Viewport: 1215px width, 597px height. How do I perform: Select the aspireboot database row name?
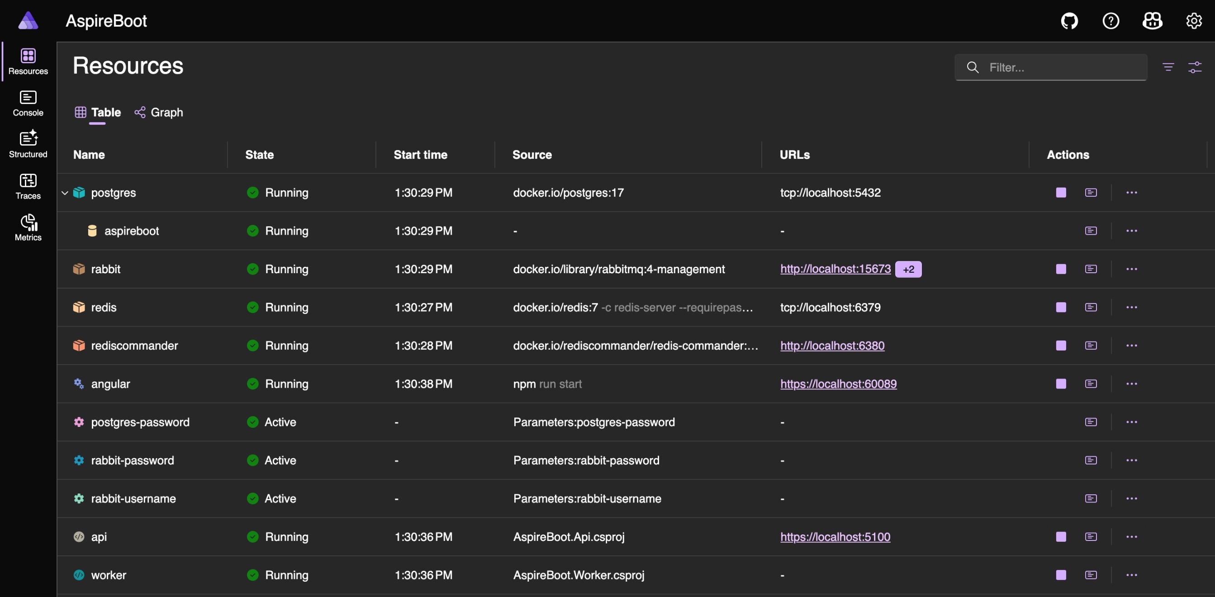tap(132, 231)
